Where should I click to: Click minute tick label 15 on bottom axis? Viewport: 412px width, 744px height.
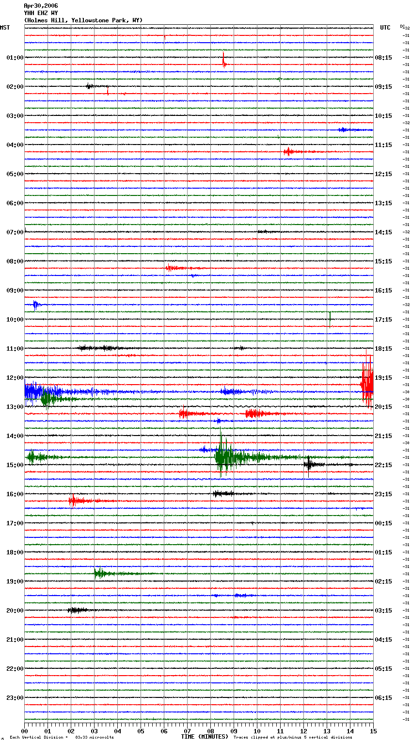tap(373, 730)
